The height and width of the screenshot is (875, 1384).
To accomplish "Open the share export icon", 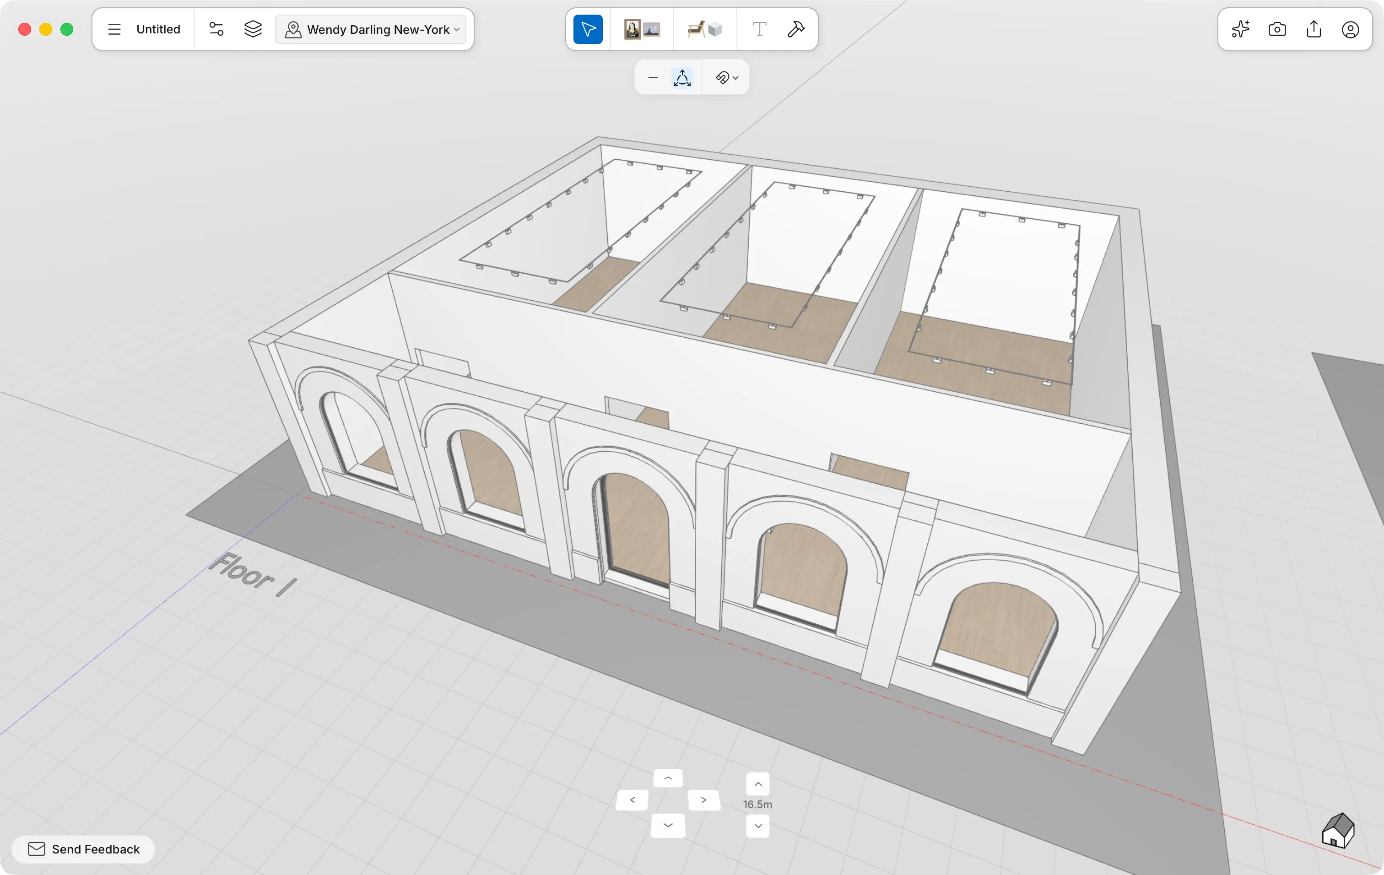I will click(x=1314, y=29).
